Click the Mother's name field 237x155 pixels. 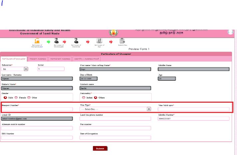click(115, 88)
